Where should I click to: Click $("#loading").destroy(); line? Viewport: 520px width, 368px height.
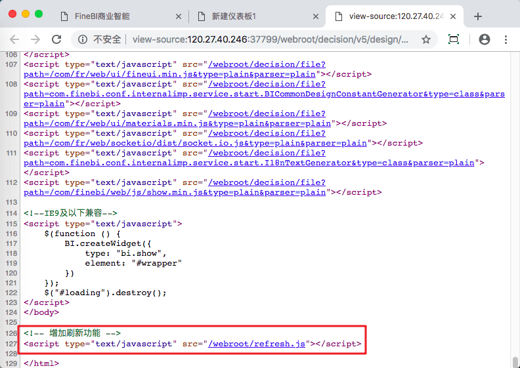coord(106,293)
